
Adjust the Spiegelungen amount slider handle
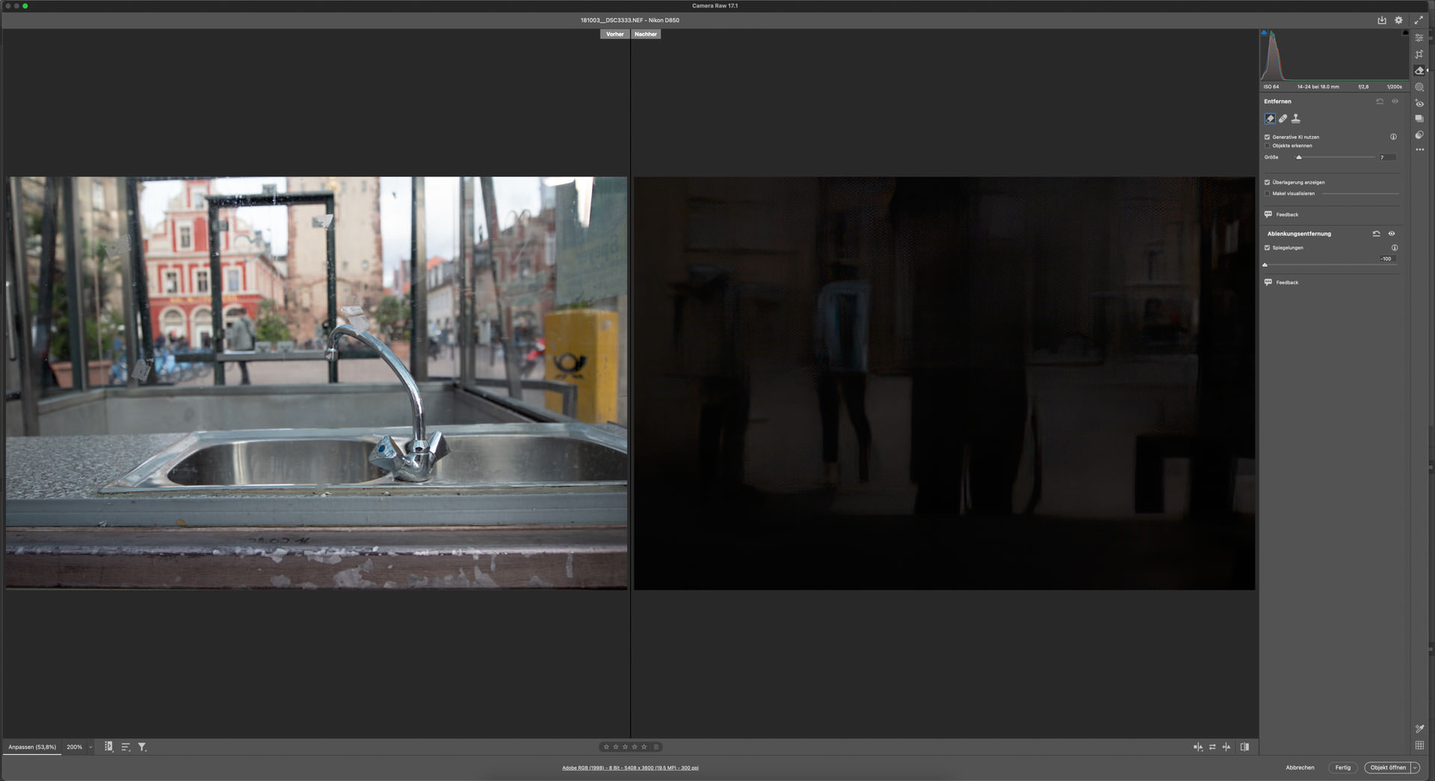click(x=1265, y=265)
